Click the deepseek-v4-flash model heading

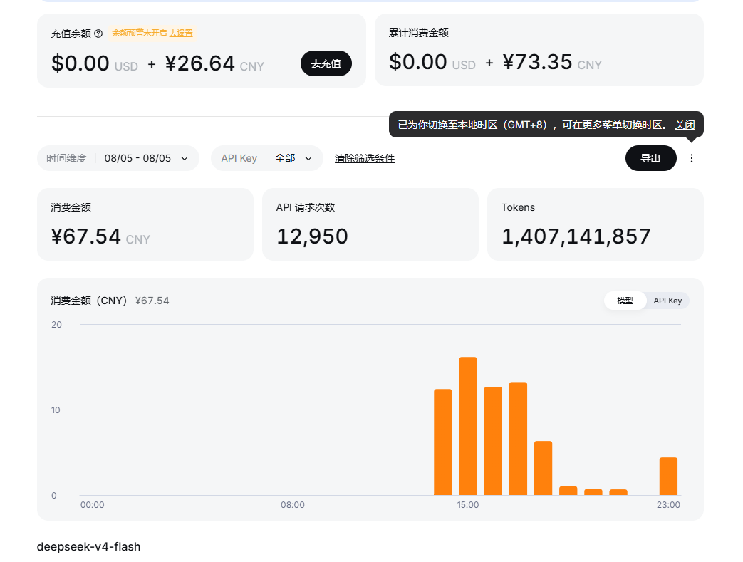[88, 547]
